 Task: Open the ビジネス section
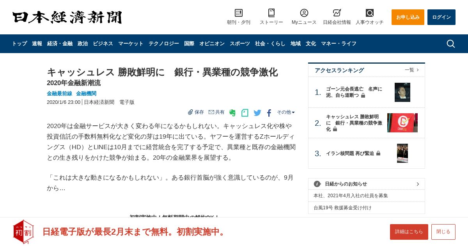[103, 44]
